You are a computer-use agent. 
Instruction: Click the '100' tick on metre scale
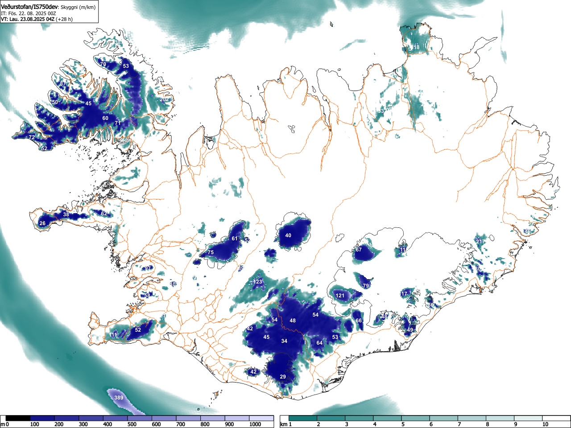click(x=35, y=424)
